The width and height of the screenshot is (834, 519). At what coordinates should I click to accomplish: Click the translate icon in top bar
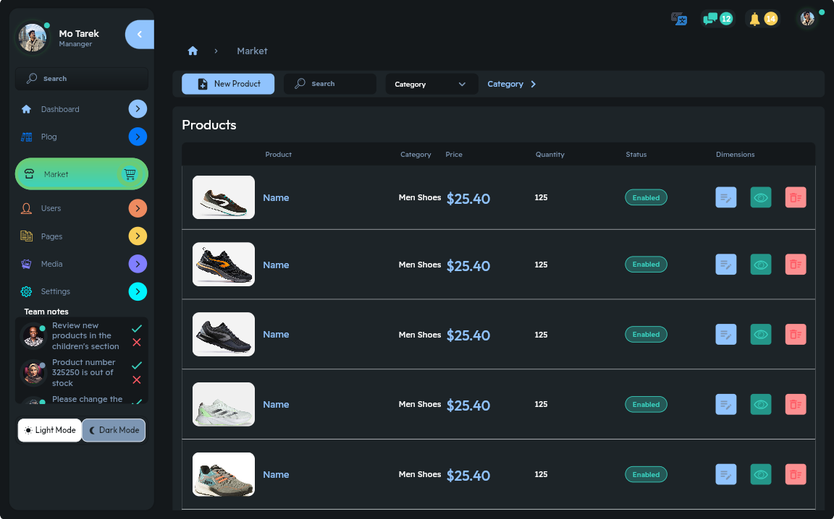678,17
